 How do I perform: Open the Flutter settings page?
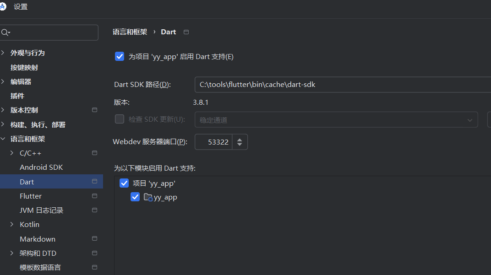(31, 195)
